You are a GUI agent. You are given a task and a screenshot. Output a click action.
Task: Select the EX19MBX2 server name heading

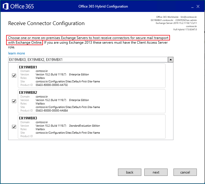pyautogui.click(x=28, y=93)
